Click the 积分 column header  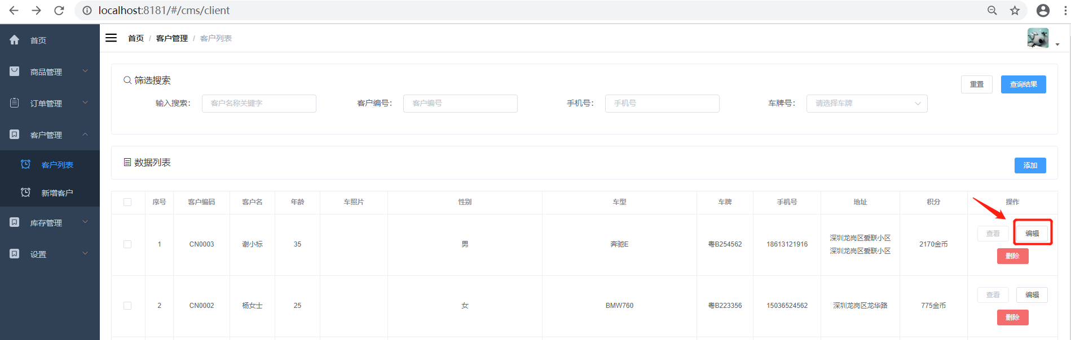(x=933, y=202)
